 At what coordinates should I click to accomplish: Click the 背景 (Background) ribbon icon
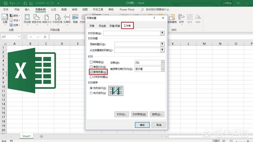coord(75,19)
